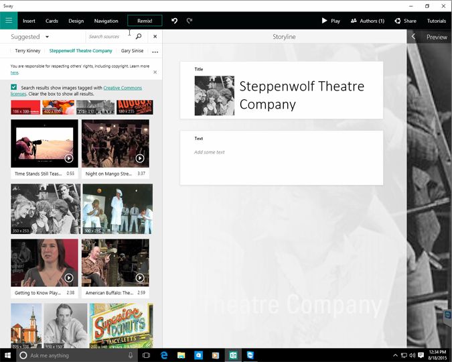Close the Suggested sources pane
Viewport: 452px width, 362px height.
pos(155,36)
